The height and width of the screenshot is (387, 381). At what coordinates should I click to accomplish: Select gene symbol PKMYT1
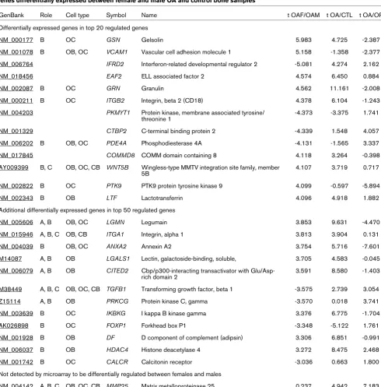tap(118, 113)
